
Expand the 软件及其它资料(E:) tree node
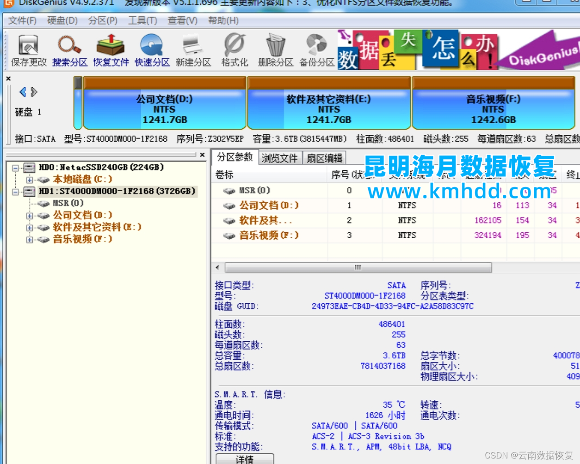click(x=30, y=228)
